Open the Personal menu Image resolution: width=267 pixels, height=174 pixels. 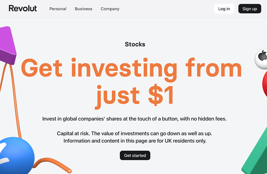click(x=58, y=9)
